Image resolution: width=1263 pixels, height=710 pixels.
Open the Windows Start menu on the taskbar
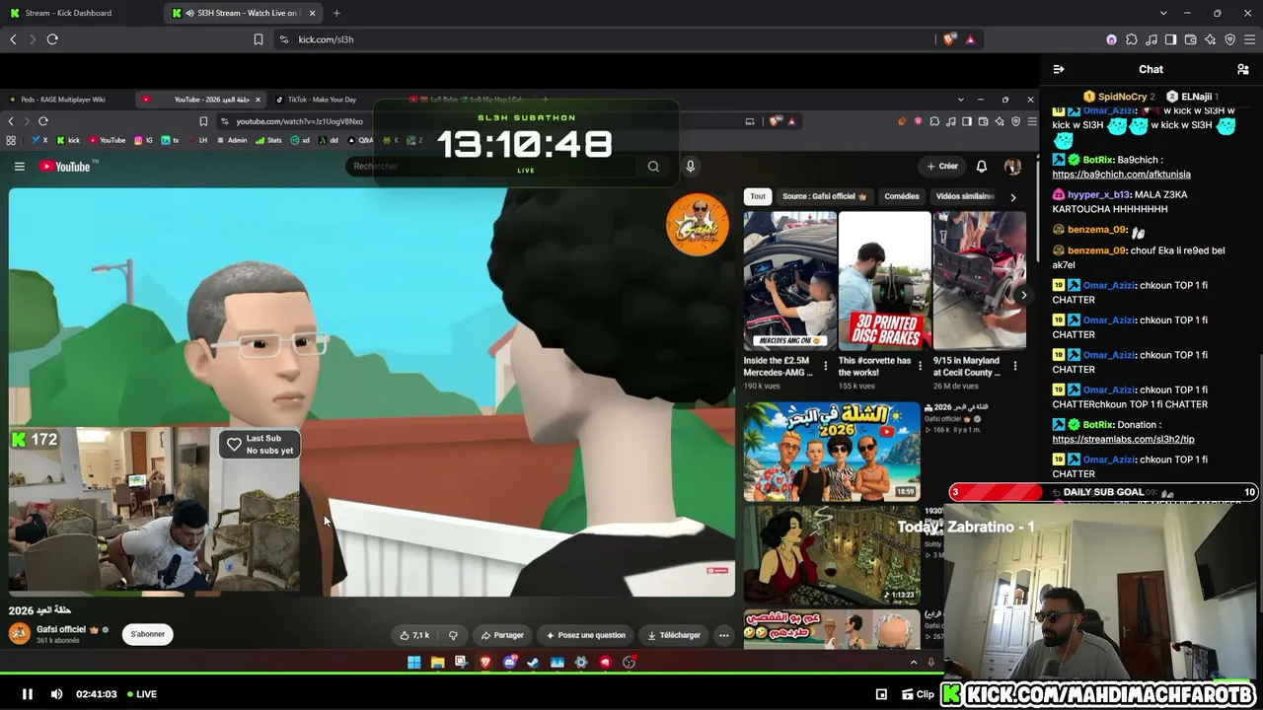(x=414, y=663)
